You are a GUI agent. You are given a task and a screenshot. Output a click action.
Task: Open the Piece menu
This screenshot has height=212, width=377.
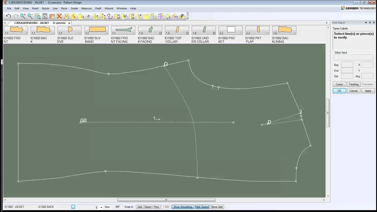[x=64, y=9]
